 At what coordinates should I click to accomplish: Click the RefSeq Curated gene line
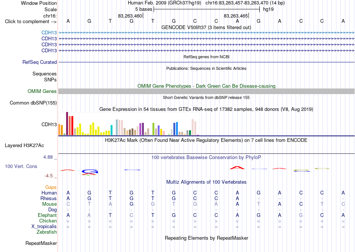click(x=206, y=62)
